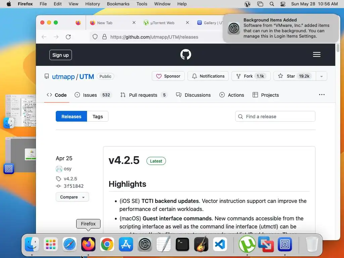Select the Finder Stage Manager thumbnail

tap(20, 111)
